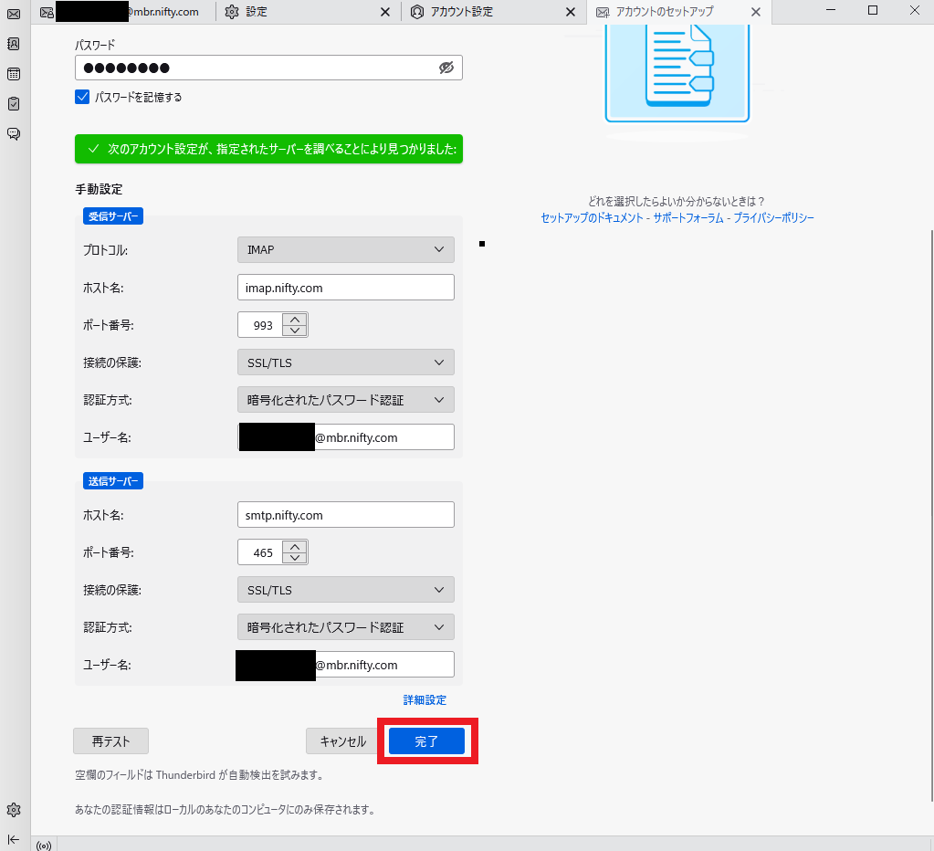Image resolution: width=934 pixels, height=851 pixels.
Task: Open outgoing server 認証方式 dropdown
Action: pos(345,627)
